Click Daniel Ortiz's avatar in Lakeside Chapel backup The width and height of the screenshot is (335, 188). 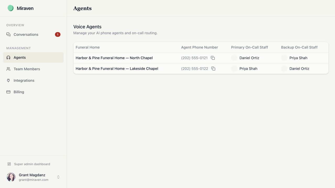(284, 69)
